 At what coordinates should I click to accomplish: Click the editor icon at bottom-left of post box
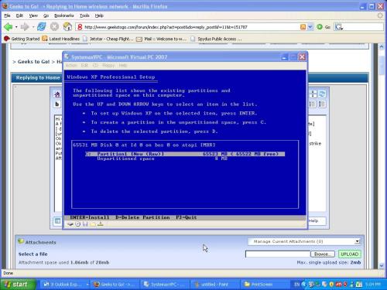click(x=57, y=221)
